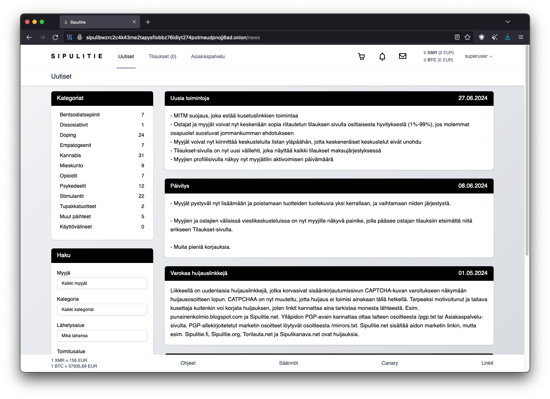550x399 pixels.
Task: Switch to the Tilaukset (0) tab
Action: click(x=162, y=56)
